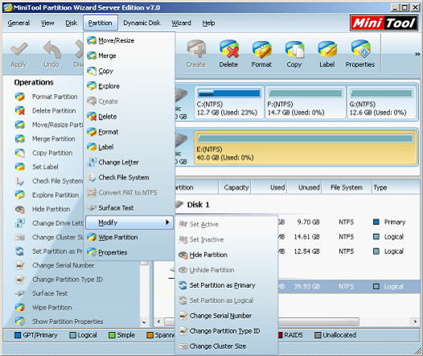This screenshot has height=356, width=423.
Task: Expand the Modify submenu entry
Action: [x=129, y=223]
